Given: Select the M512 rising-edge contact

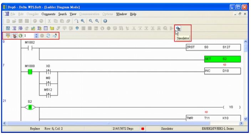Looking at the screenshot, I should click(x=48, y=95).
